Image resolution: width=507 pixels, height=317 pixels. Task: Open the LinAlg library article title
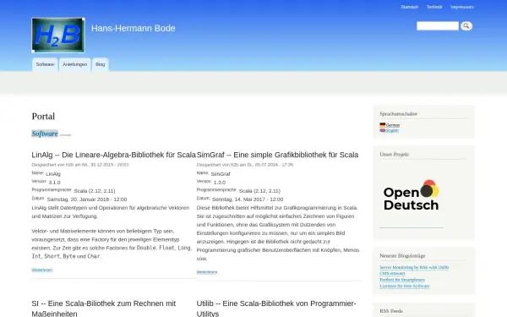114,155
